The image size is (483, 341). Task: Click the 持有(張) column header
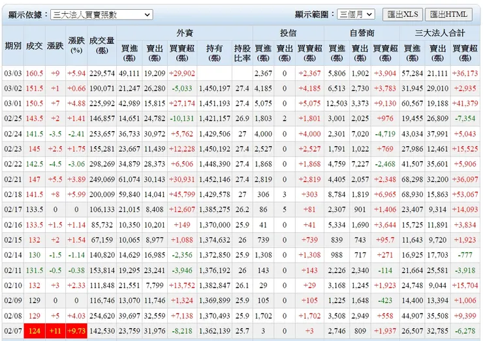(214, 53)
